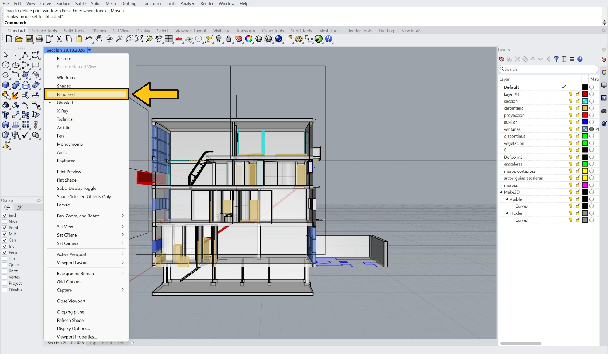Viewport: 608px width, 354px height.
Task: Collapse the Visible sublayer
Action: [x=506, y=199]
